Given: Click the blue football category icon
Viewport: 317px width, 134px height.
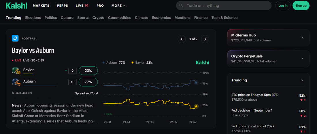Looking at the screenshot, I should [15, 38].
